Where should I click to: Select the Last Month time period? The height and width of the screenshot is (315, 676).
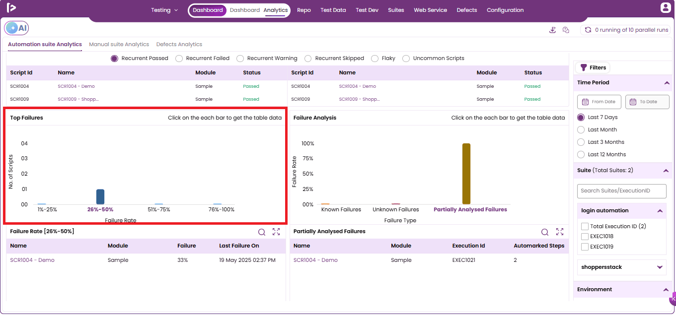coord(581,130)
